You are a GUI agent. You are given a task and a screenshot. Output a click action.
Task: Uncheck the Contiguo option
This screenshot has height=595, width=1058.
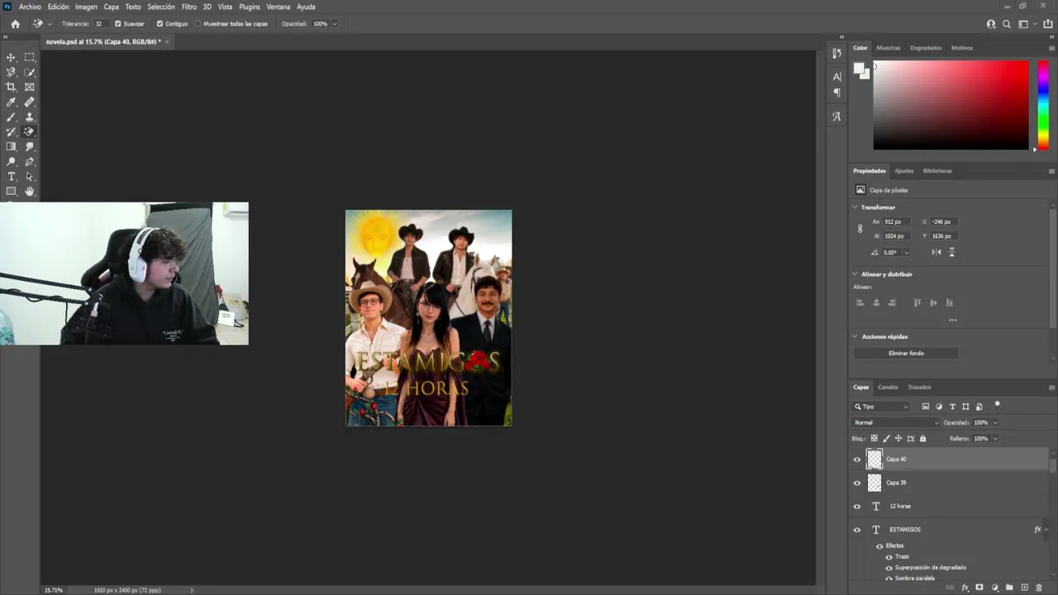coord(160,24)
